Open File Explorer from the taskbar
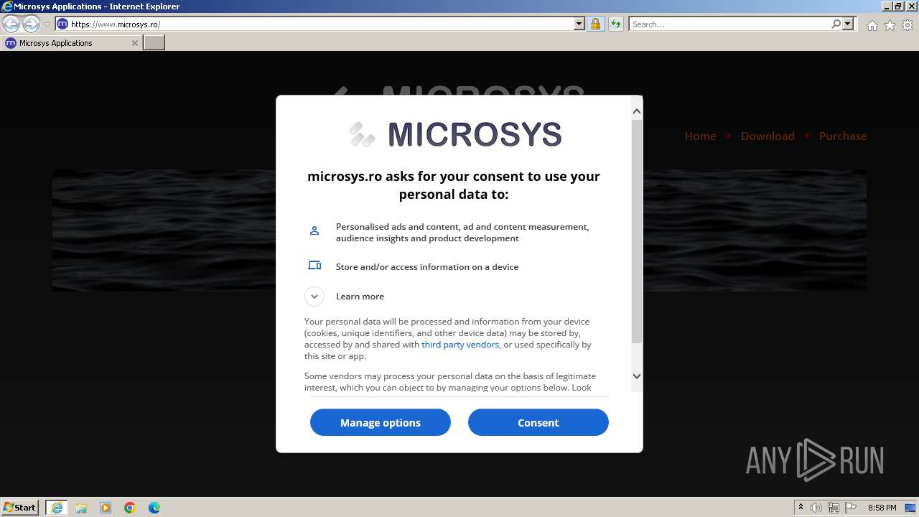 (81, 508)
